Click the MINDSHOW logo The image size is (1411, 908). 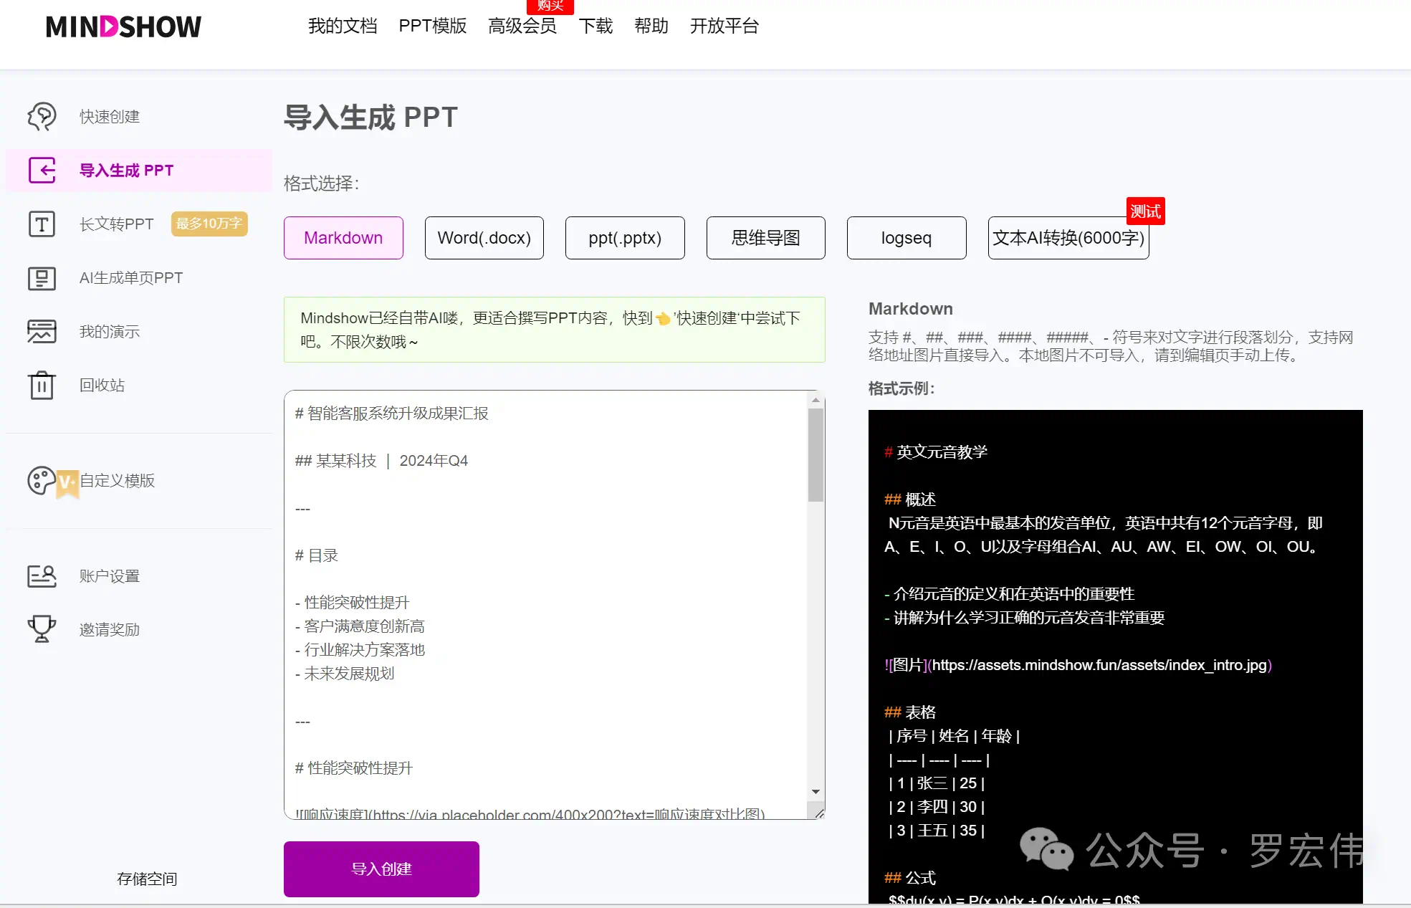click(x=123, y=27)
